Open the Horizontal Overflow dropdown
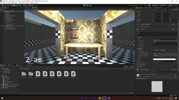Viewport: 179px width, 100px height. (x=165, y=54)
